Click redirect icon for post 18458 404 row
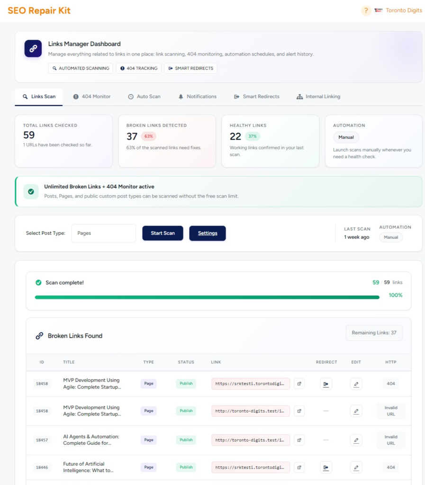425x485 pixels. point(326,384)
